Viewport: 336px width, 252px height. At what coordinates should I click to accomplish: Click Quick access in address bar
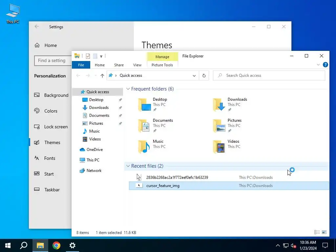click(x=131, y=75)
